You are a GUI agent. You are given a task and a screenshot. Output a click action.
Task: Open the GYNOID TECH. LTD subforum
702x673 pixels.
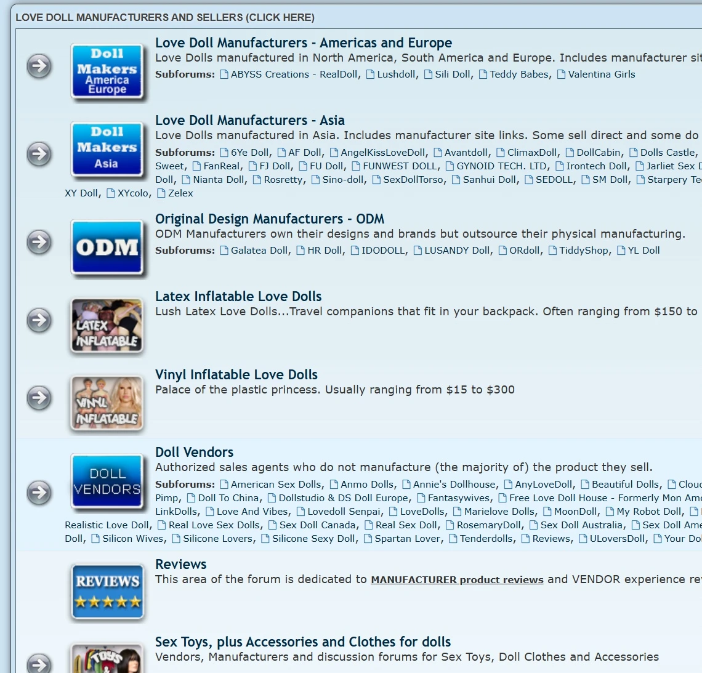click(501, 166)
